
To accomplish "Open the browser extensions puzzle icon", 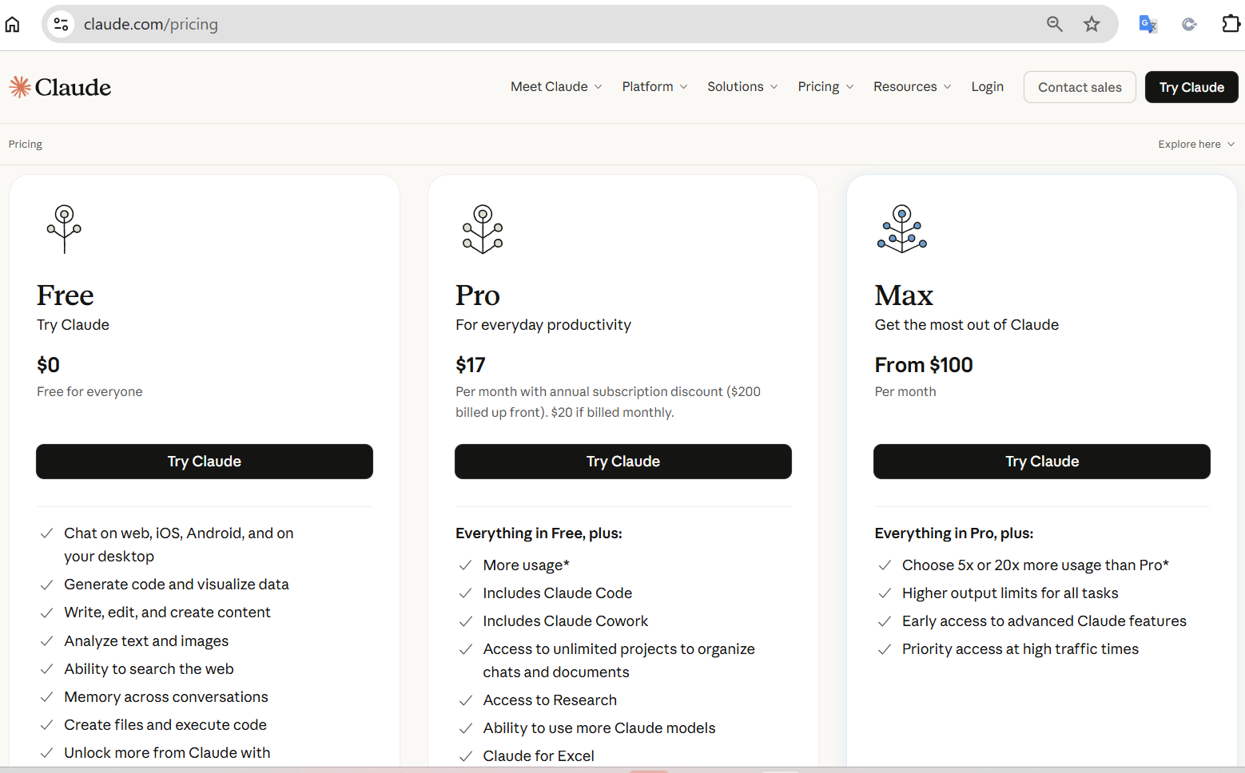I will (1231, 24).
